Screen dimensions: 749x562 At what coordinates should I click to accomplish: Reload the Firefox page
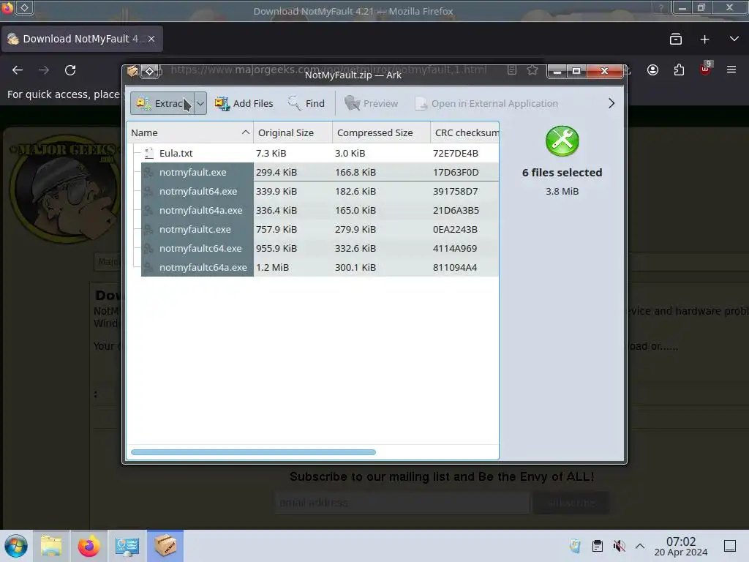pos(70,70)
